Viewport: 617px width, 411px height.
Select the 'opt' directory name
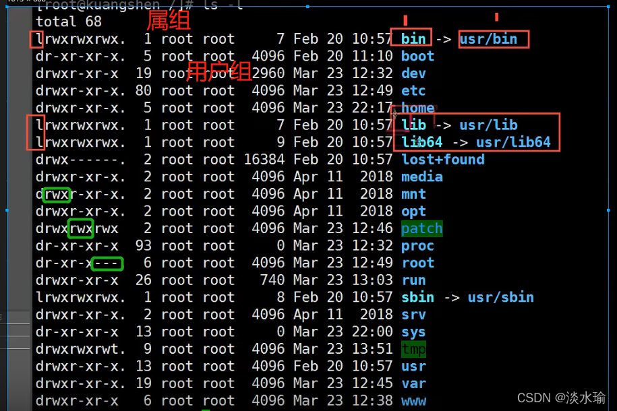coord(413,211)
